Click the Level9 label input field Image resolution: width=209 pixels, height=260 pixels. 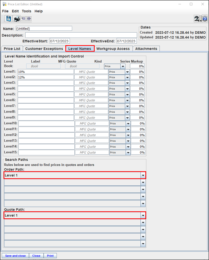point(46,118)
